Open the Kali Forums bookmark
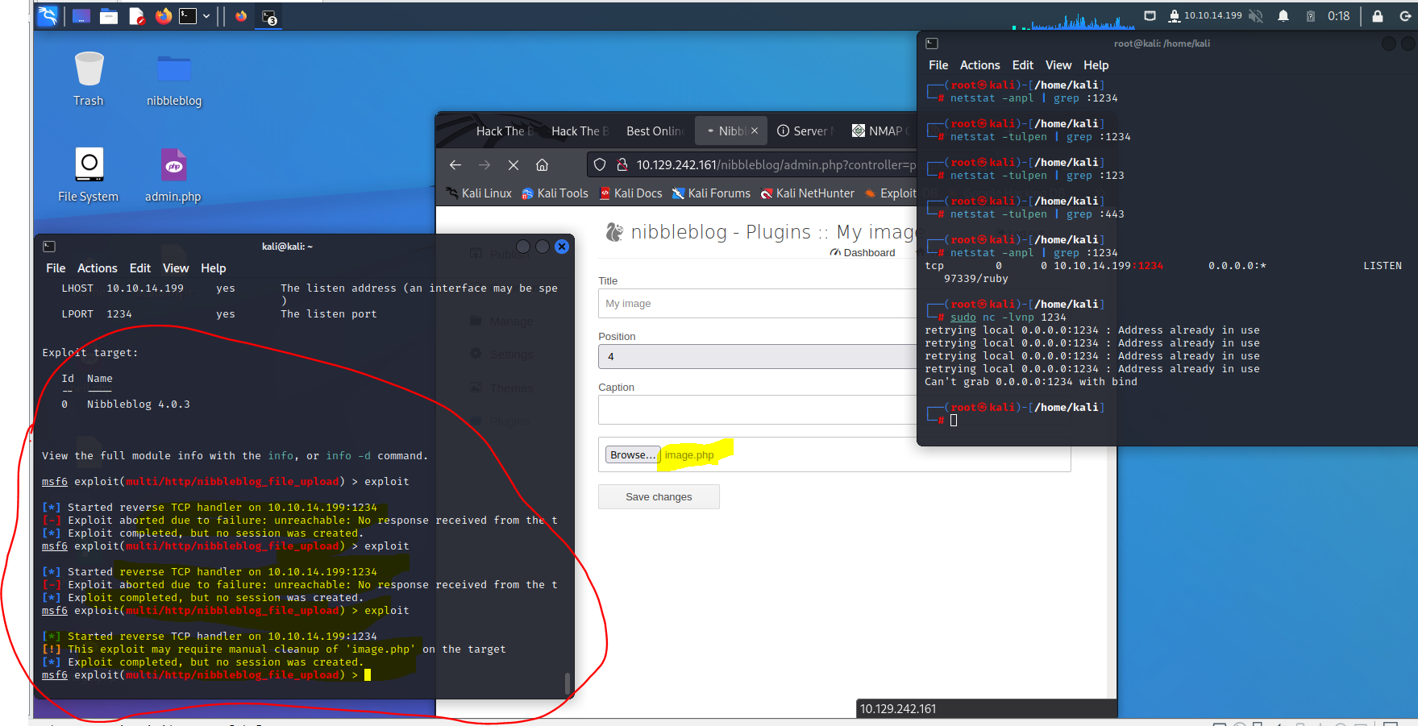Screen dimensions: 1418x726 tap(712, 193)
